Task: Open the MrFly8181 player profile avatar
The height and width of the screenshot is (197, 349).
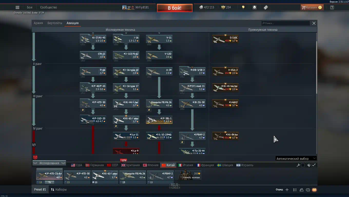Action: [x=124, y=7]
